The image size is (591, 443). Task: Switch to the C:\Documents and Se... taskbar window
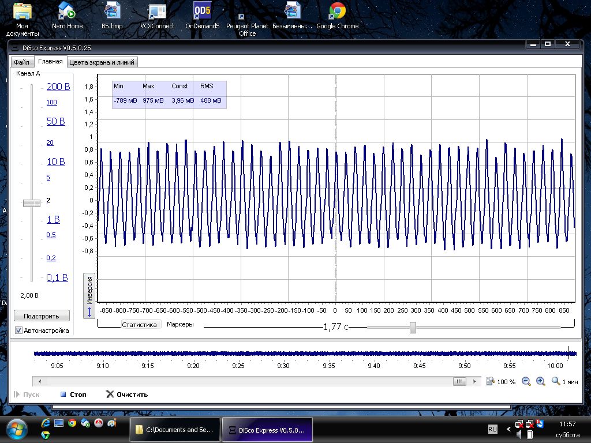click(x=175, y=429)
